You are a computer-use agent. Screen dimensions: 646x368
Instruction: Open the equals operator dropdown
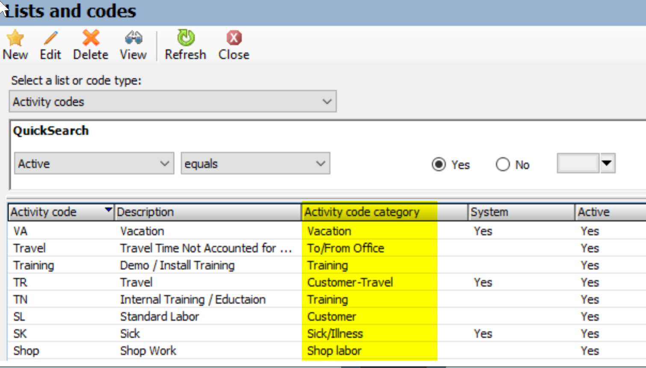[255, 164]
